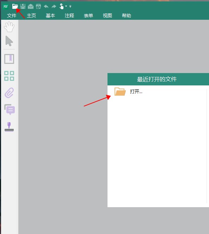Open the 帮助 tab
Screen dimensions: 209x234
[127, 16]
